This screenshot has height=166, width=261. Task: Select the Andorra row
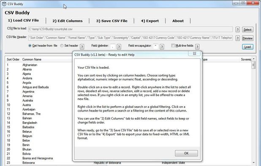pos(27,78)
